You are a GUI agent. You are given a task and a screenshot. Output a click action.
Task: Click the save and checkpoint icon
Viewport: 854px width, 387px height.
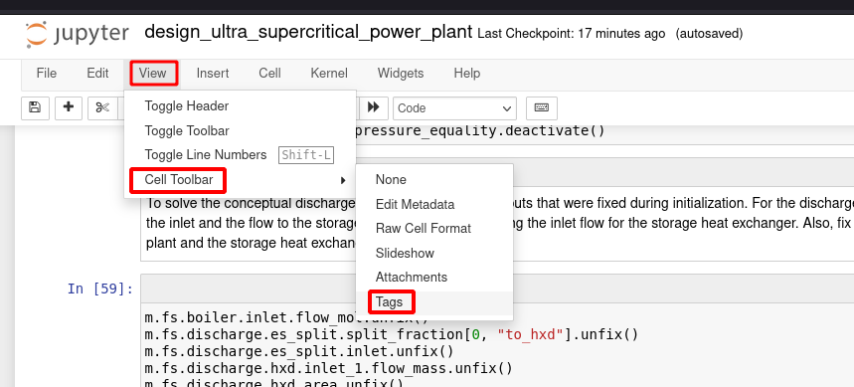pyautogui.click(x=35, y=107)
